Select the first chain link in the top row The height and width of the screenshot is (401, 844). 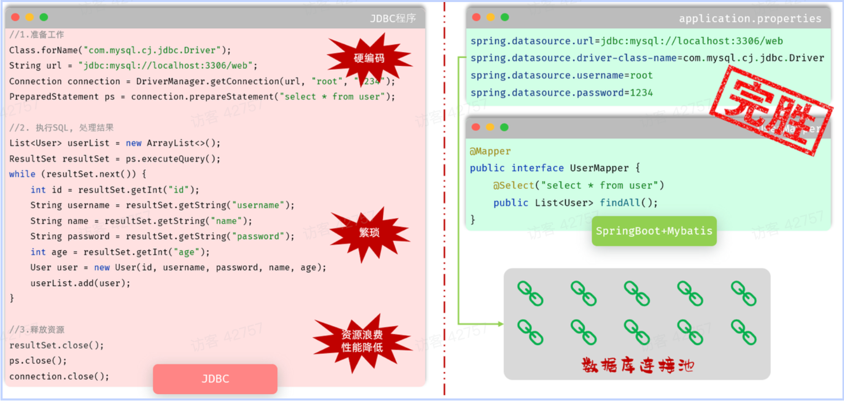click(x=530, y=293)
